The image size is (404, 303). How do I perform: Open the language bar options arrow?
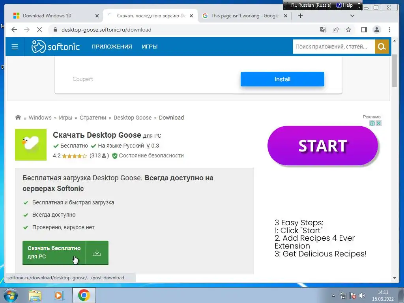tap(359, 7)
